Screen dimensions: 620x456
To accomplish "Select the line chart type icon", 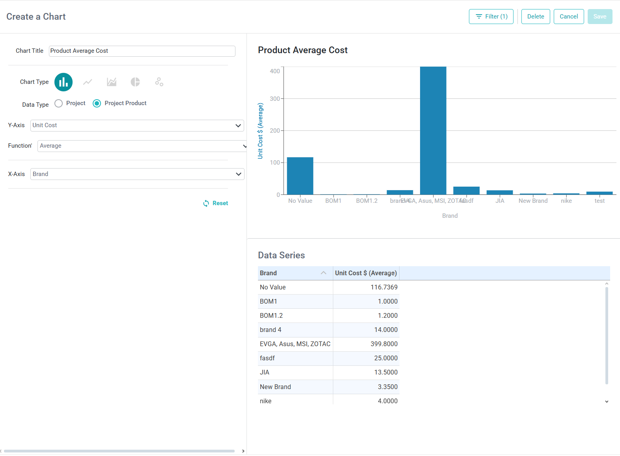I will pyautogui.click(x=88, y=82).
